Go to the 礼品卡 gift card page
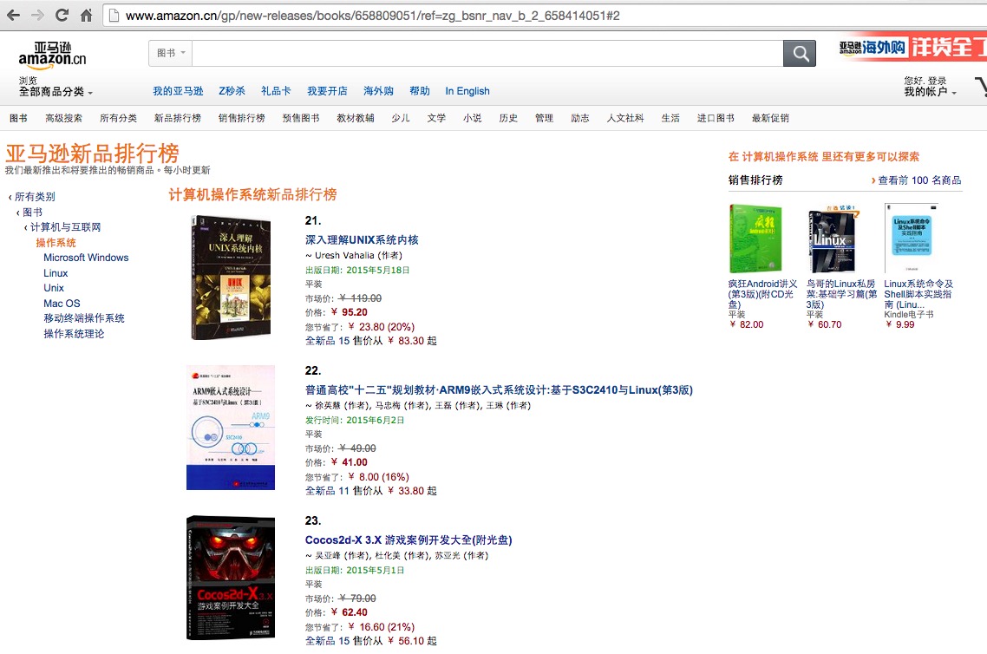Screen dimensions: 987x654 276,91
